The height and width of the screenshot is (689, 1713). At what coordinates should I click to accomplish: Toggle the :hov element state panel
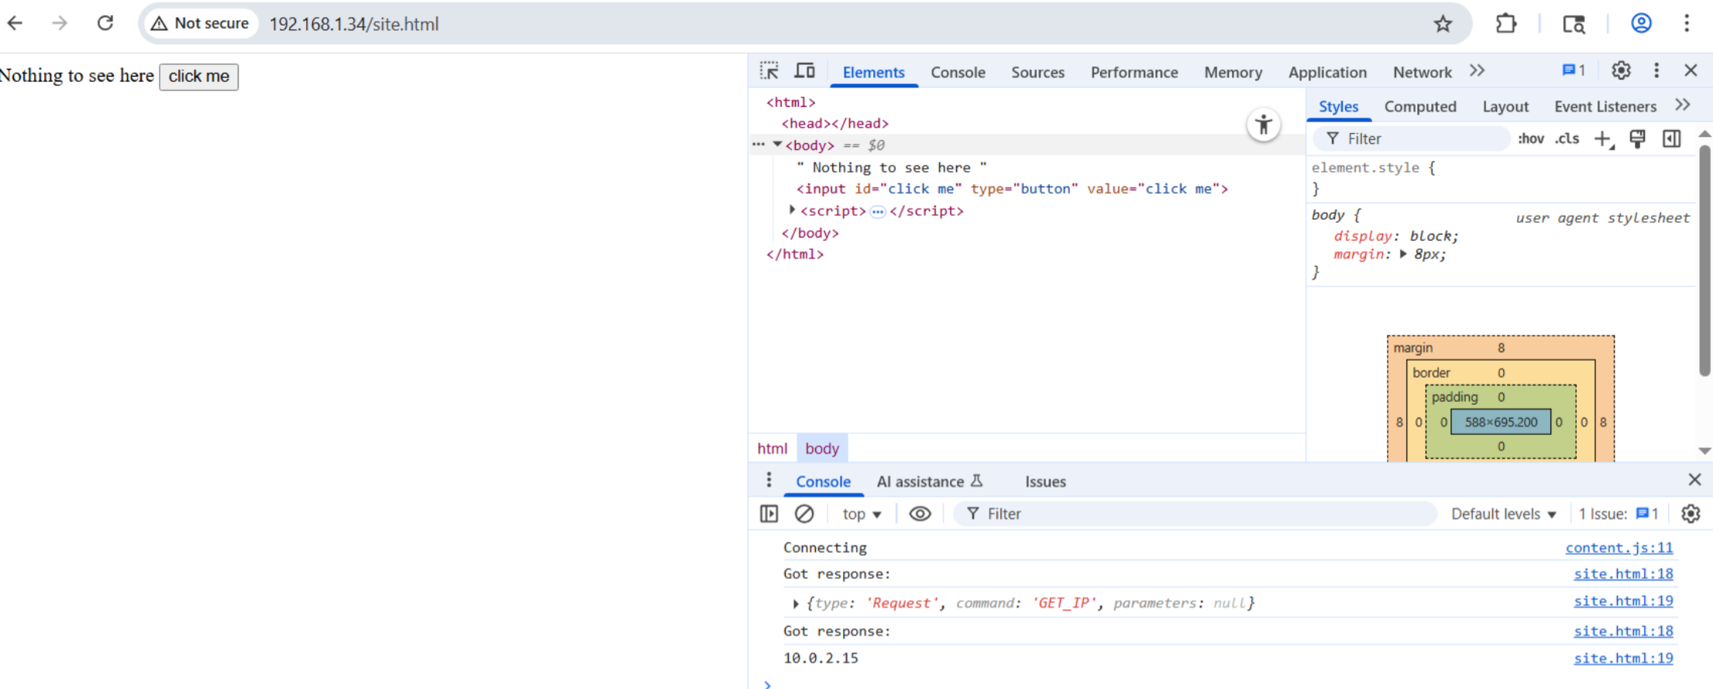1531,139
